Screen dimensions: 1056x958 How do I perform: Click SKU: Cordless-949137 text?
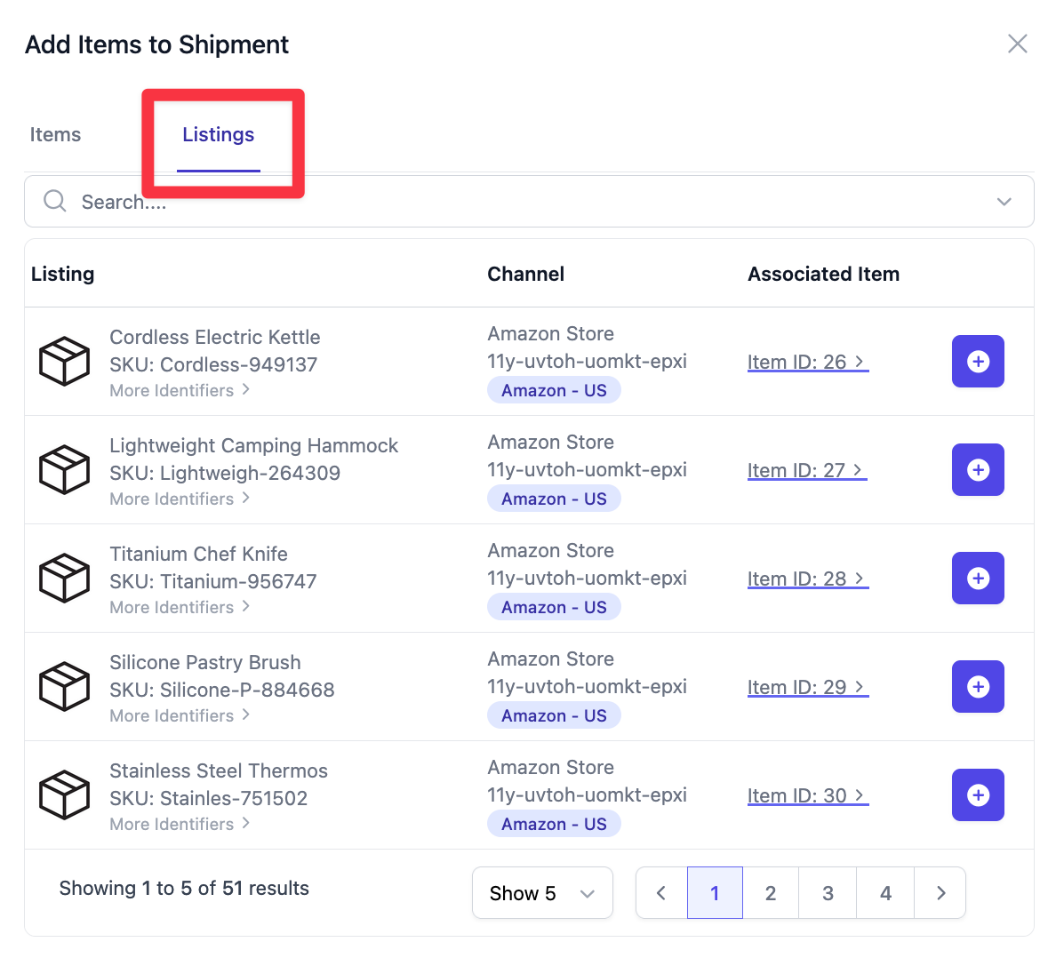tap(213, 365)
